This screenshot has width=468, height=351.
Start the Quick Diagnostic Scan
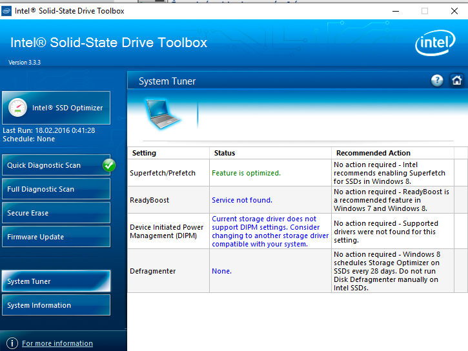click(x=56, y=165)
